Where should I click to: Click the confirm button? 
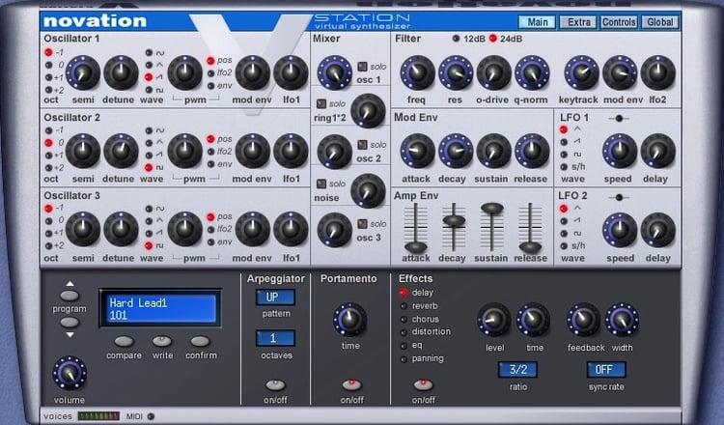coord(201,341)
